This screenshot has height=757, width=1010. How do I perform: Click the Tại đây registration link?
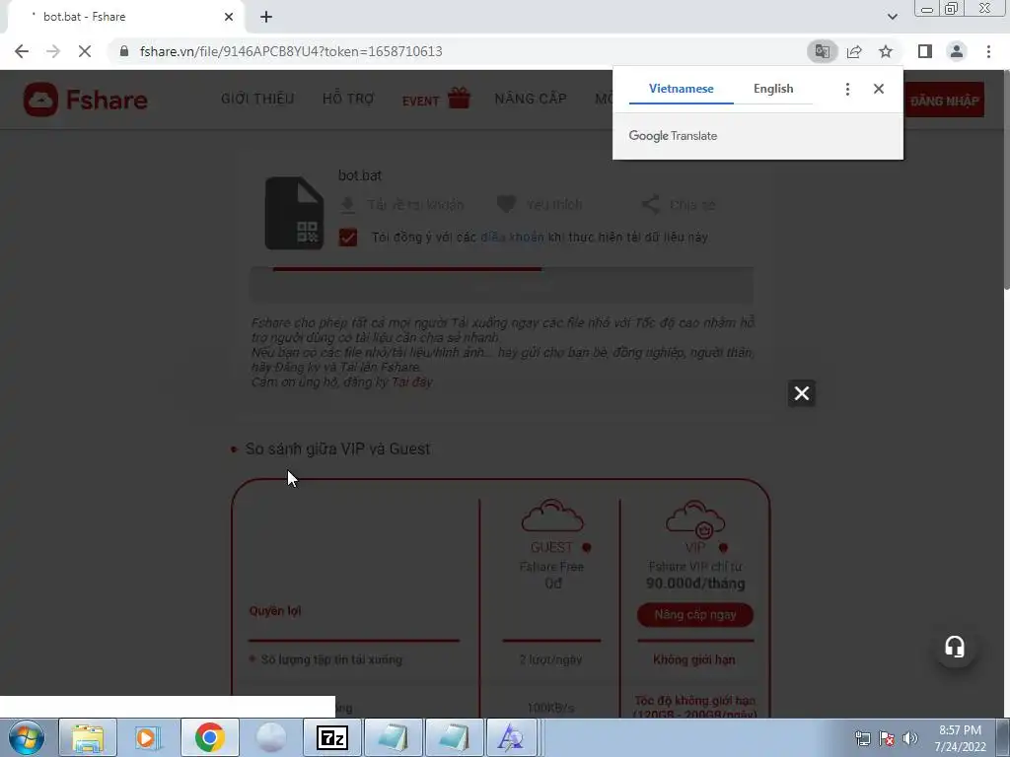click(412, 382)
